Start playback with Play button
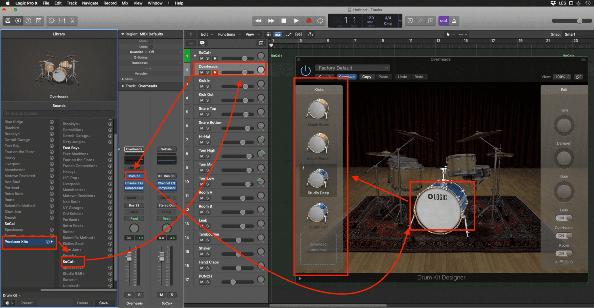Screen dimensions: 594x308 coord(296,21)
